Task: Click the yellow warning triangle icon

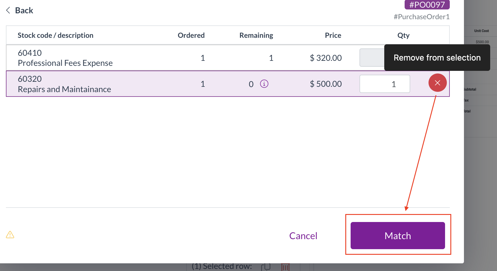Action: point(10,235)
